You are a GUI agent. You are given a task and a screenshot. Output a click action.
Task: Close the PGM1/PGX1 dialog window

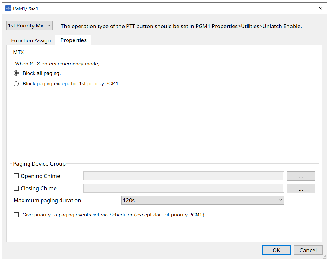(x=320, y=8)
